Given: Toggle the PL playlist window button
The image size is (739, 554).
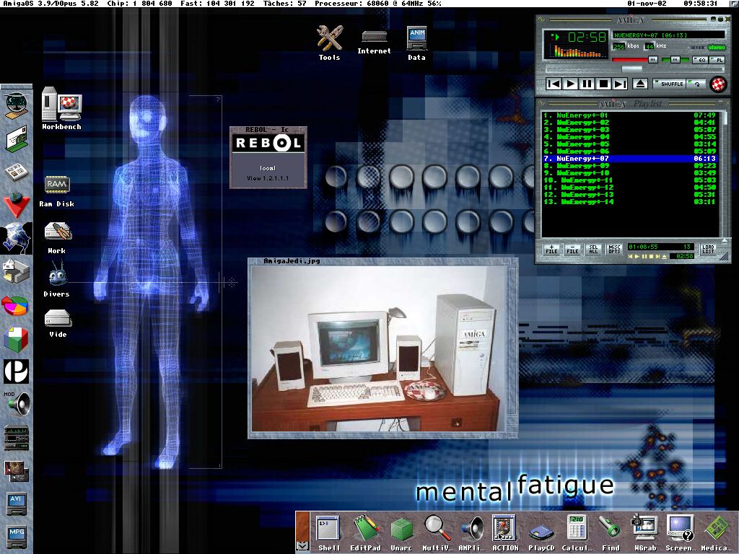Looking at the screenshot, I should coord(718,60).
